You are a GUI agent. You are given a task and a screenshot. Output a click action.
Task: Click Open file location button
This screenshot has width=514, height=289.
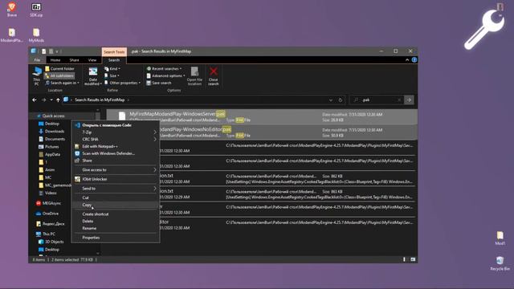coord(194,76)
